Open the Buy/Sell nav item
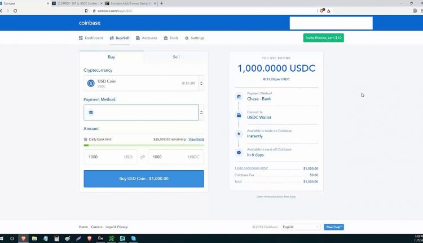423x243 pixels. [x=120, y=38]
